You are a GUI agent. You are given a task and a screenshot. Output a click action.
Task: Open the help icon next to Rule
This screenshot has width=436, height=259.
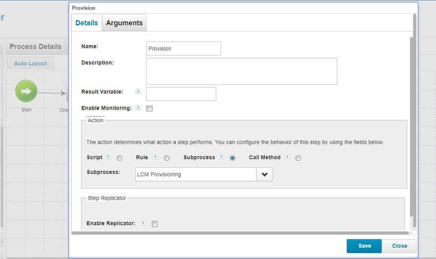(x=154, y=157)
